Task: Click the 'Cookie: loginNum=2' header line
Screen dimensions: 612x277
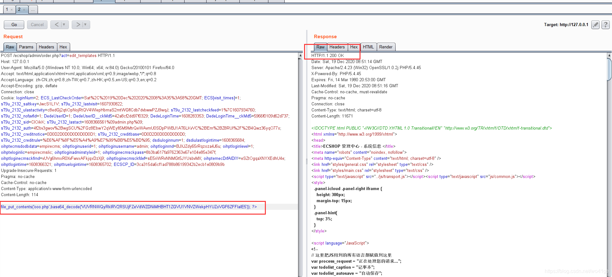Action: [x=121, y=98]
